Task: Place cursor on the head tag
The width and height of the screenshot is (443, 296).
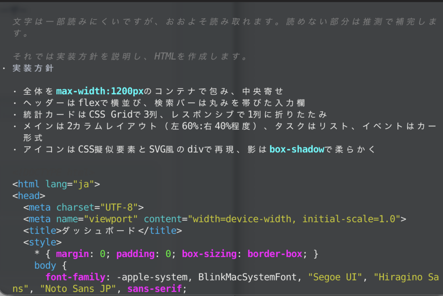Action: click(29, 196)
